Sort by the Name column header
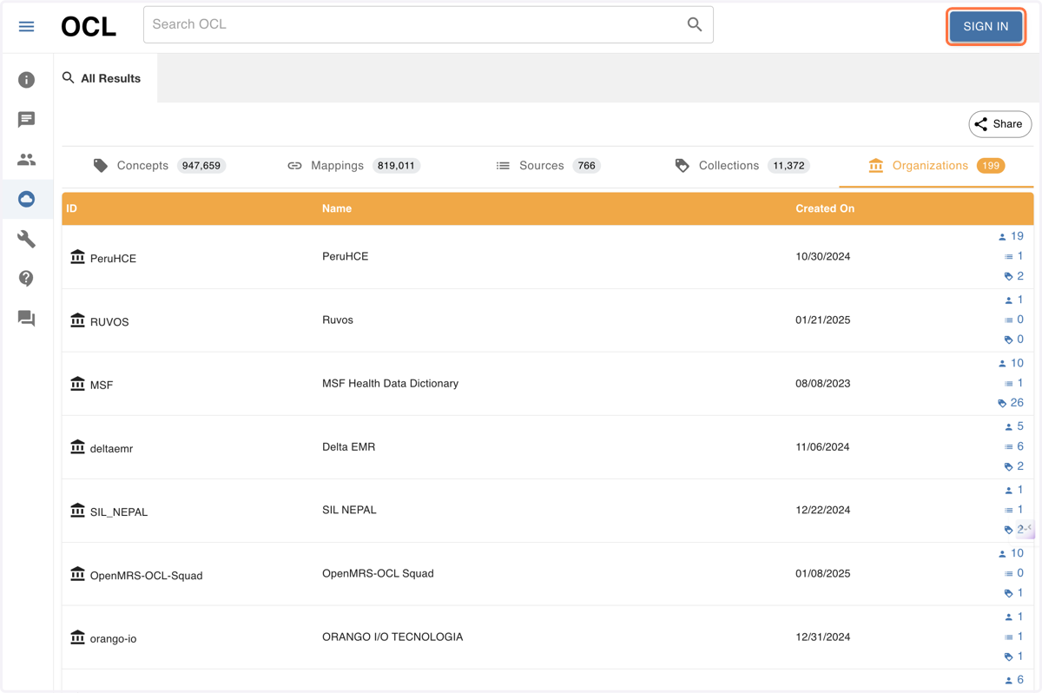This screenshot has height=693, width=1042. (x=337, y=208)
